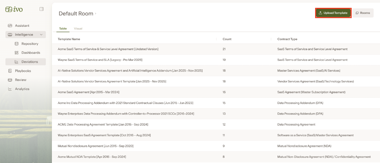Click count value 9
The height and width of the screenshot is (163, 380).
point(223,146)
